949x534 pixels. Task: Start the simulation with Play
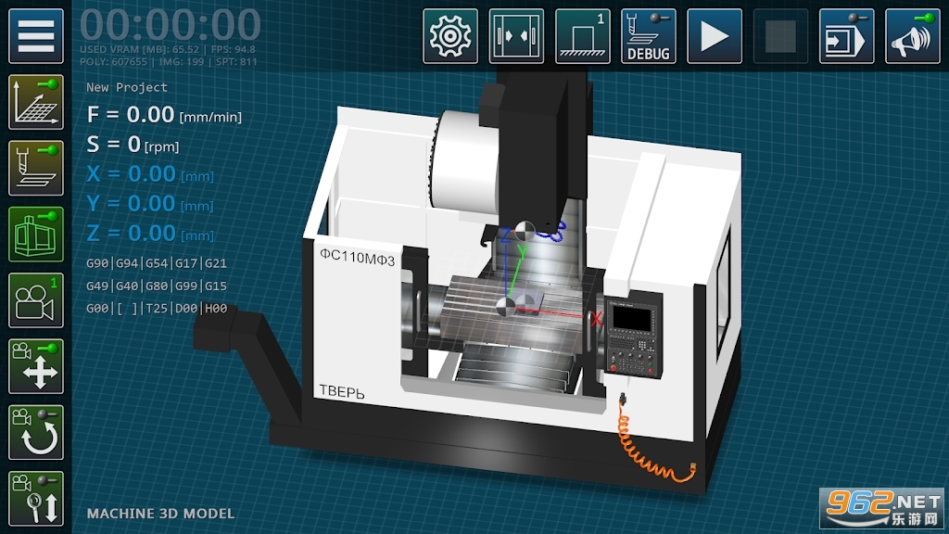point(715,36)
